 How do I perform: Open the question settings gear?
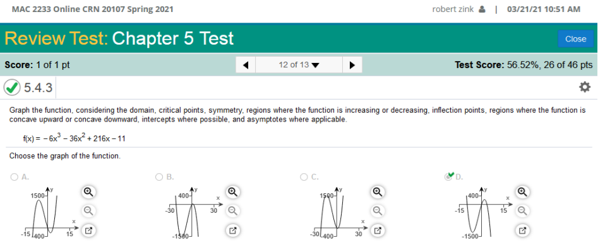tap(584, 88)
